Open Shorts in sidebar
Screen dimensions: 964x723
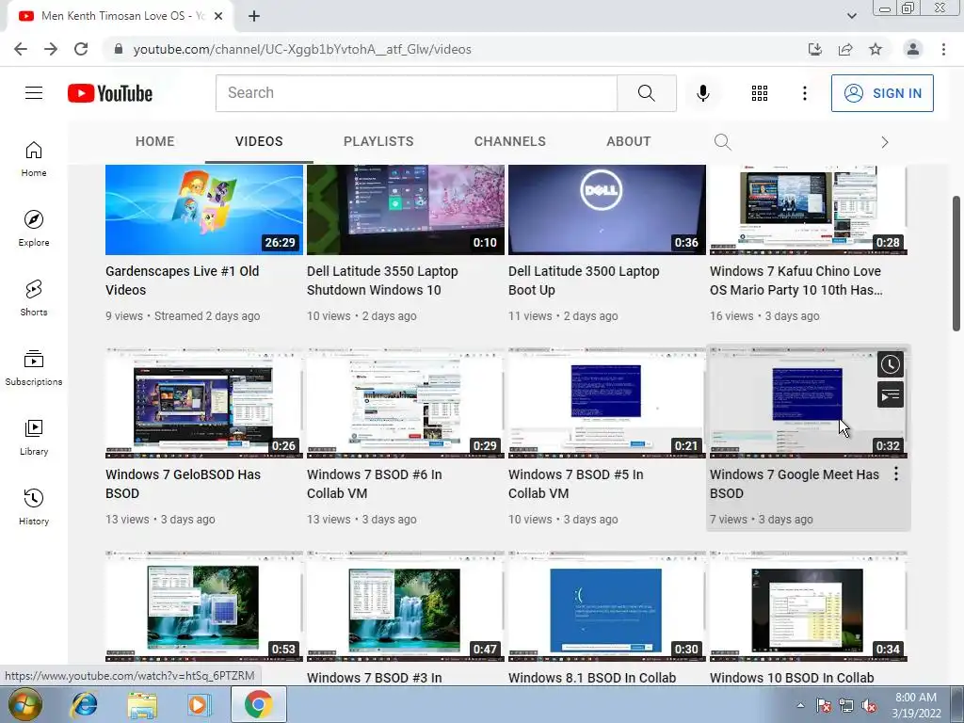[34, 297]
